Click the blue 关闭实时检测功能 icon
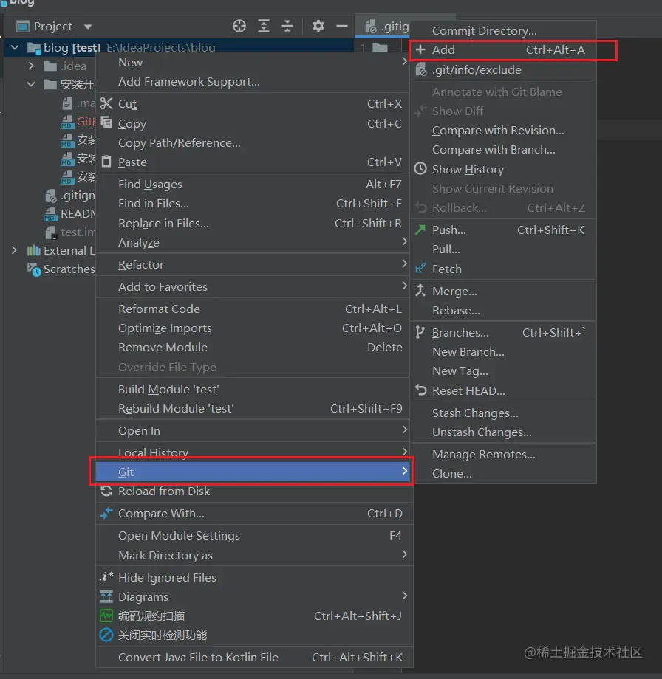Image resolution: width=662 pixels, height=679 pixels. coord(106,635)
